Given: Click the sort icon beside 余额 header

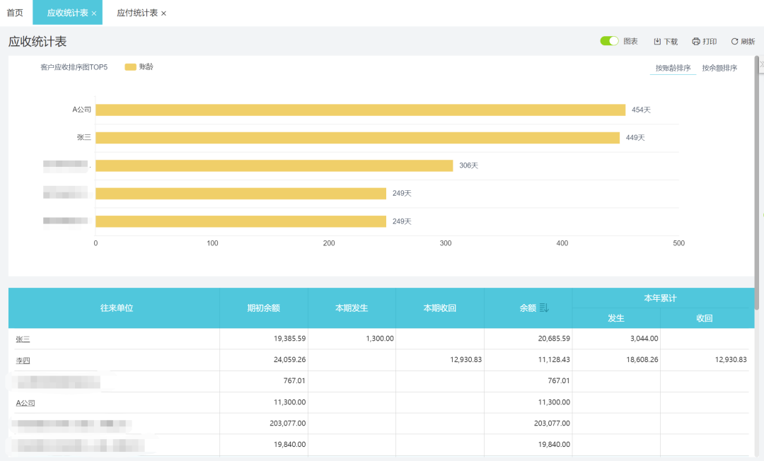Looking at the screenshot, I should (544, 308).
